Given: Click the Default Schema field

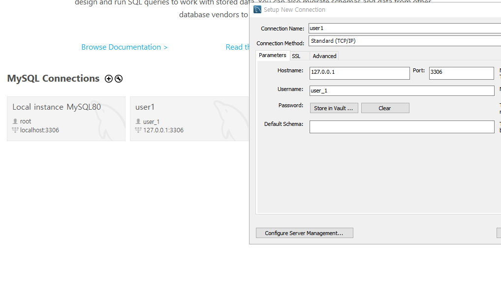Looking at the screenshot, I should coord(402,127).
